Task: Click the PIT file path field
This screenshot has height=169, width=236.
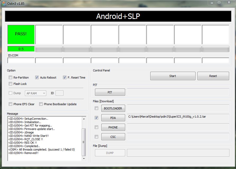Action: click(x=178, y=92)
